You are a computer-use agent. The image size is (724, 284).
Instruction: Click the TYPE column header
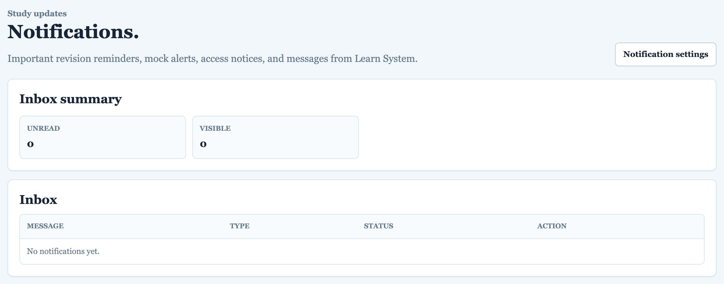(x=240, y=226)
